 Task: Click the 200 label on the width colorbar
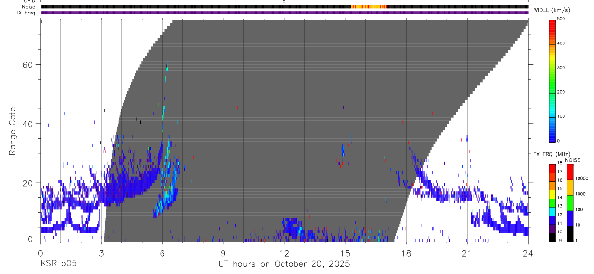562,92
